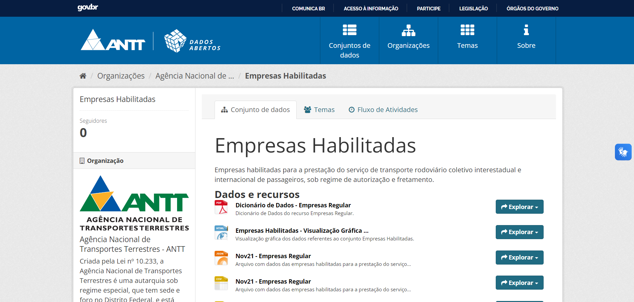Click the gov.br logo
The width and height of the screenshot is (634, 302).
click(88, 7)
